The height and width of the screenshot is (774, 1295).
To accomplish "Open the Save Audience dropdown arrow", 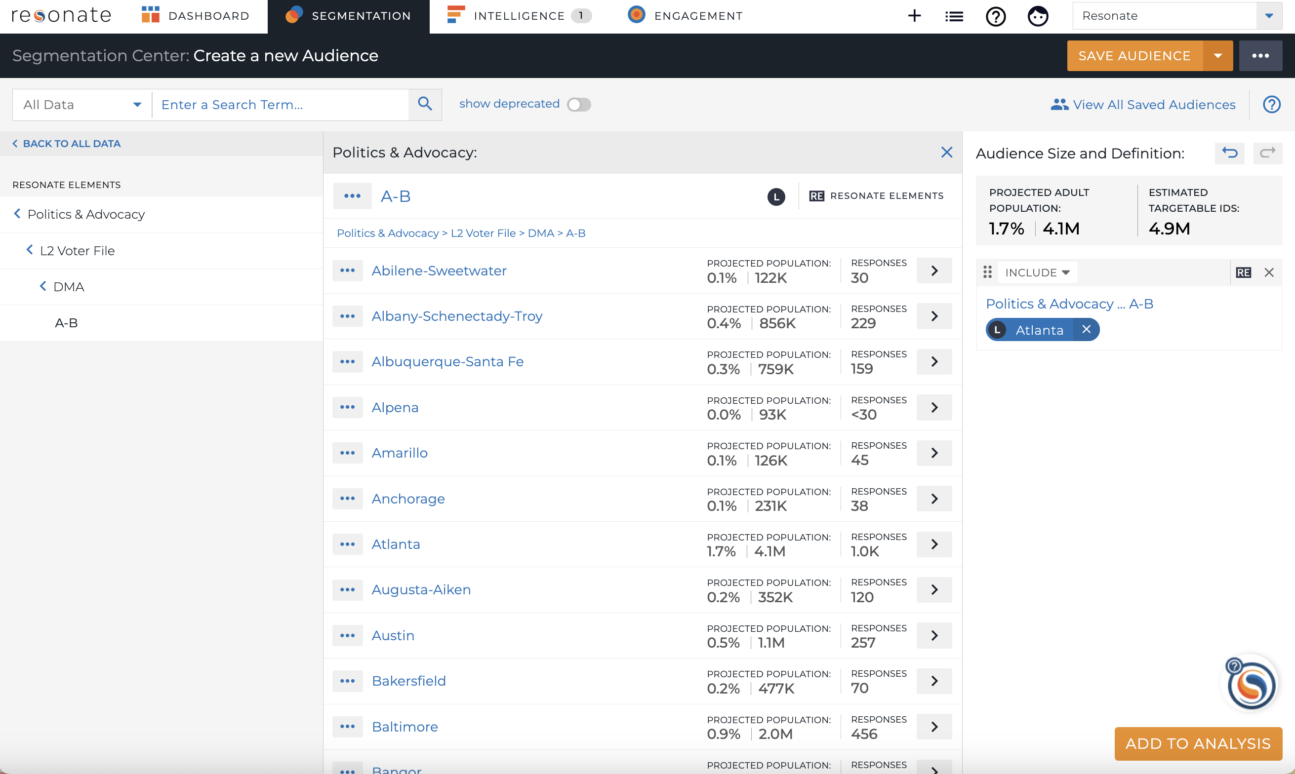I will point(1218,56).
